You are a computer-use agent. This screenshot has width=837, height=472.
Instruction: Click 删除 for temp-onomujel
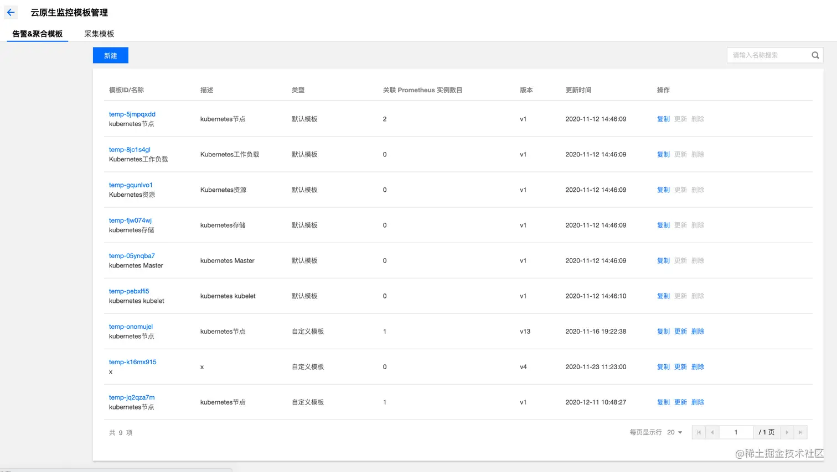pos(697,331)
